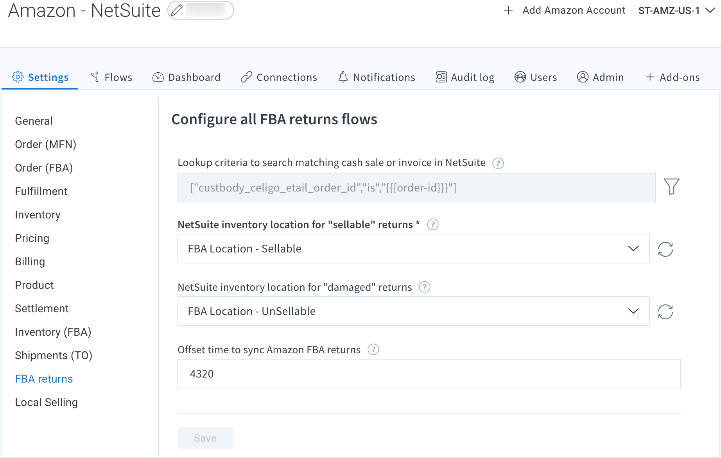The width and height of the screenshot is (721, 458).
Task: Open the ST-AMZ-US-1 account dropdown
Action: point(676,11)
